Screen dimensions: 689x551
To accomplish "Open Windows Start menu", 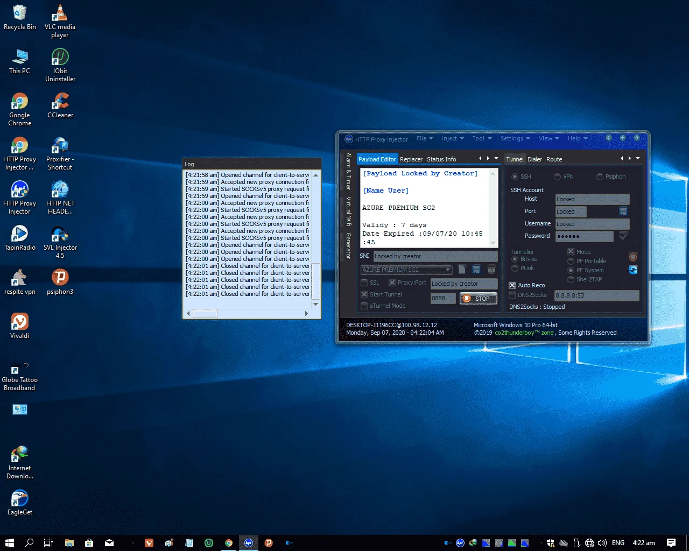I will (x=9, y=543).
